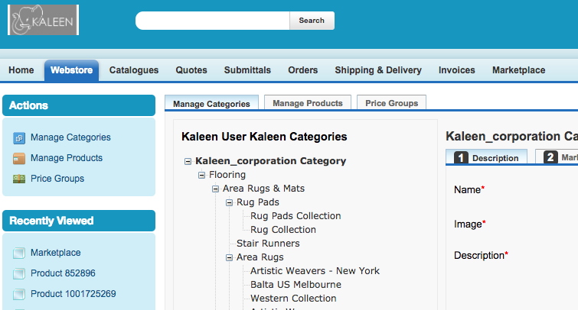
Task: Click the Recently Viewed panel header
Action: (x=79, y=221)
